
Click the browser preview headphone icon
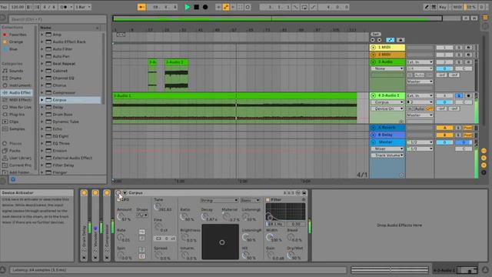[x=13, y=179]
